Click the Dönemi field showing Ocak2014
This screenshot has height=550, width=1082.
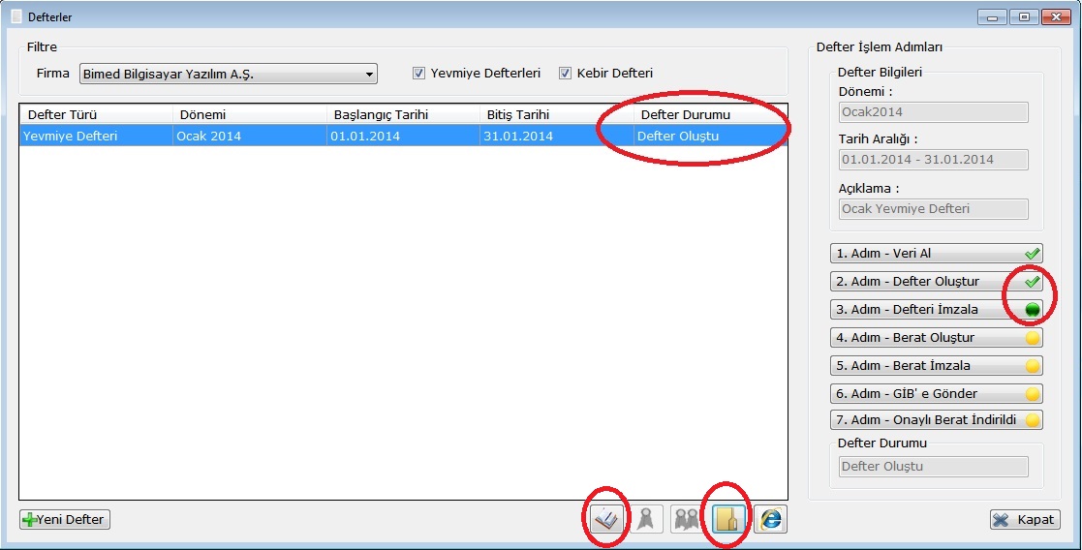(x=934, y=112)
